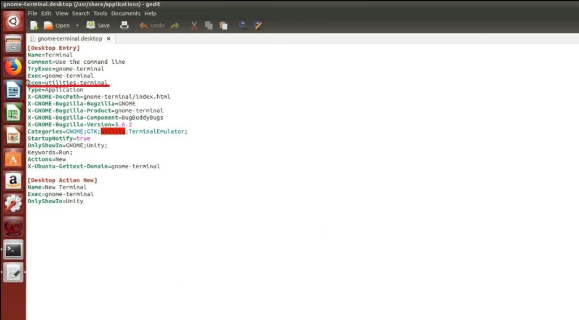The width and height of the screenshot is (579, 320).
Task: Launch Firefox from the dock
Action: coord(14,67)
